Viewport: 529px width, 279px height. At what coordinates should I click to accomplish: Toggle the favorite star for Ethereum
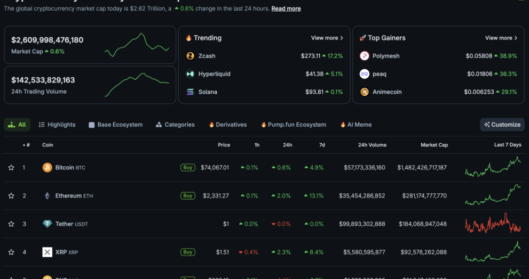[11, 196]
